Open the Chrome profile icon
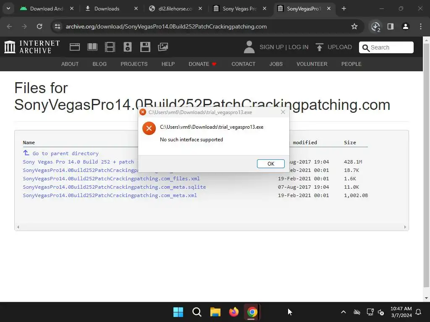Viewport: 430px width, 322px height. 406,26
